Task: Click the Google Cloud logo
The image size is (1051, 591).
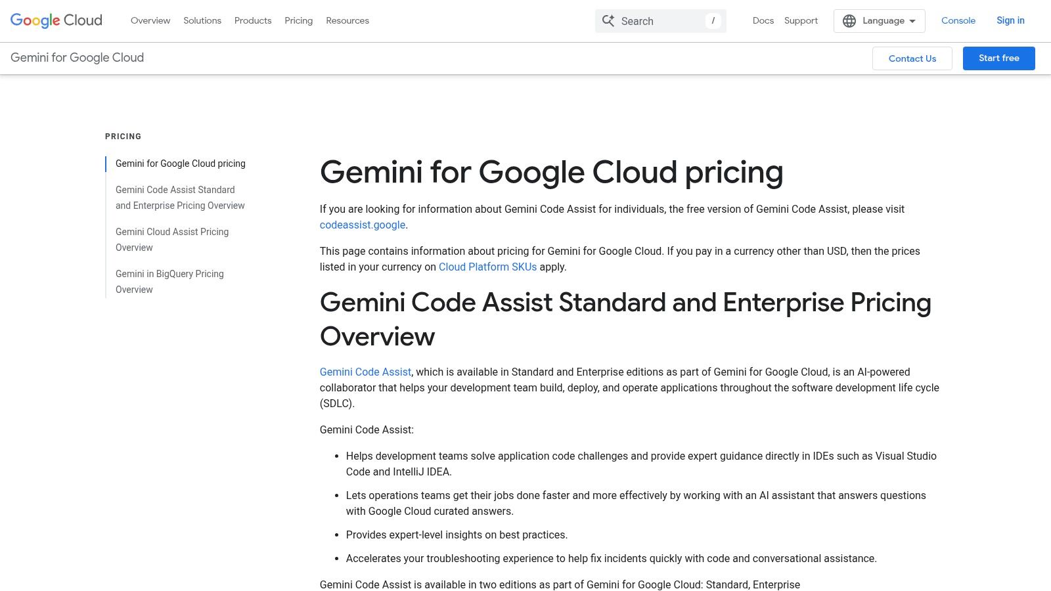Action: coord(56,20)
